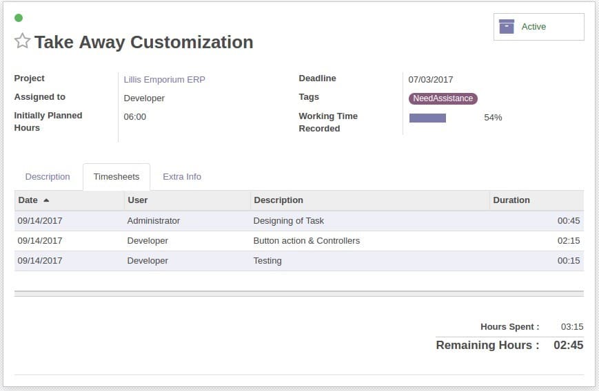
Task: Sort by Date column arrow
Action: coord(46,200)
